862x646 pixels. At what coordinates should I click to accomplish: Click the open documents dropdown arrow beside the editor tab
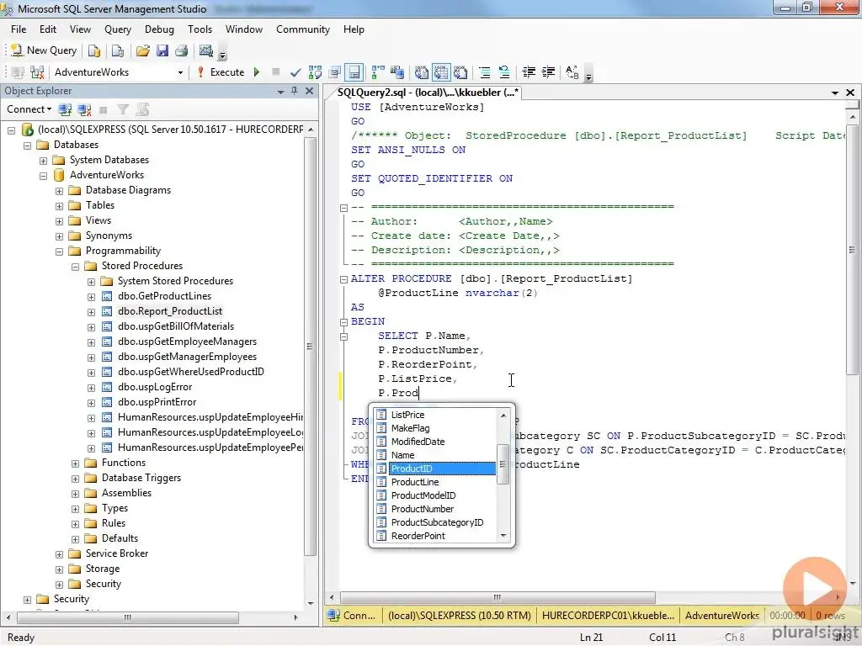tap(835, 93)
